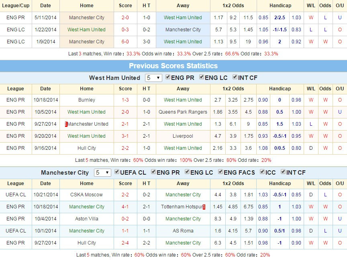The width and height of the screenshot is (347, 261).
Task: Click Queens Park Rangers away team
Action: (183, 112)
